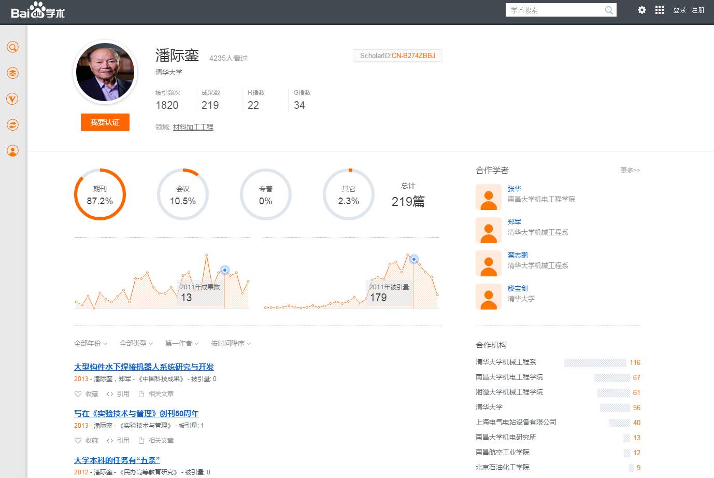This screenshot has height=478, width=714.
Task: Expand the 全部类型 filter dropdown
Action: (x=136, y=343)
